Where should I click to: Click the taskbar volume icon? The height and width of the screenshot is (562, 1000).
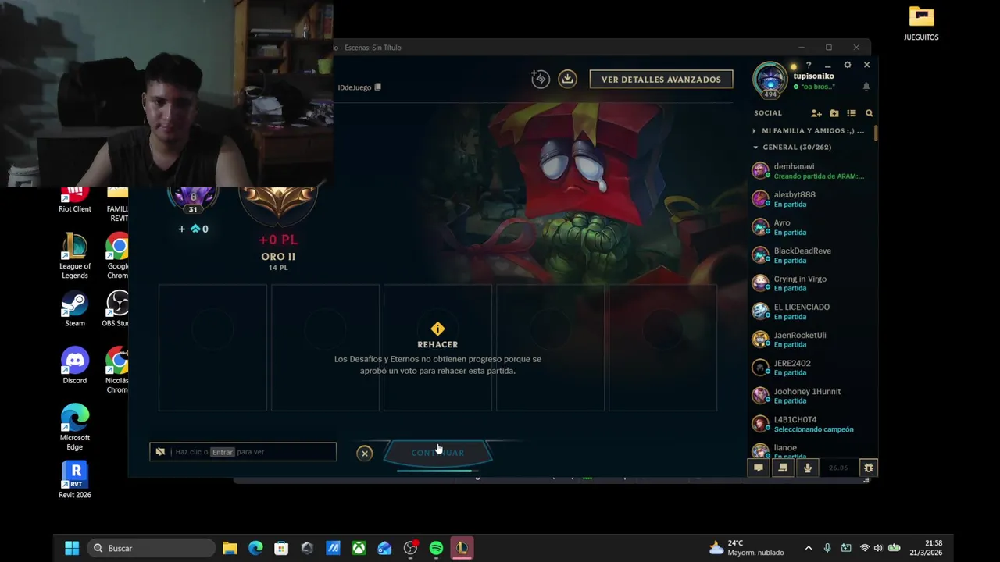point(878,548)
